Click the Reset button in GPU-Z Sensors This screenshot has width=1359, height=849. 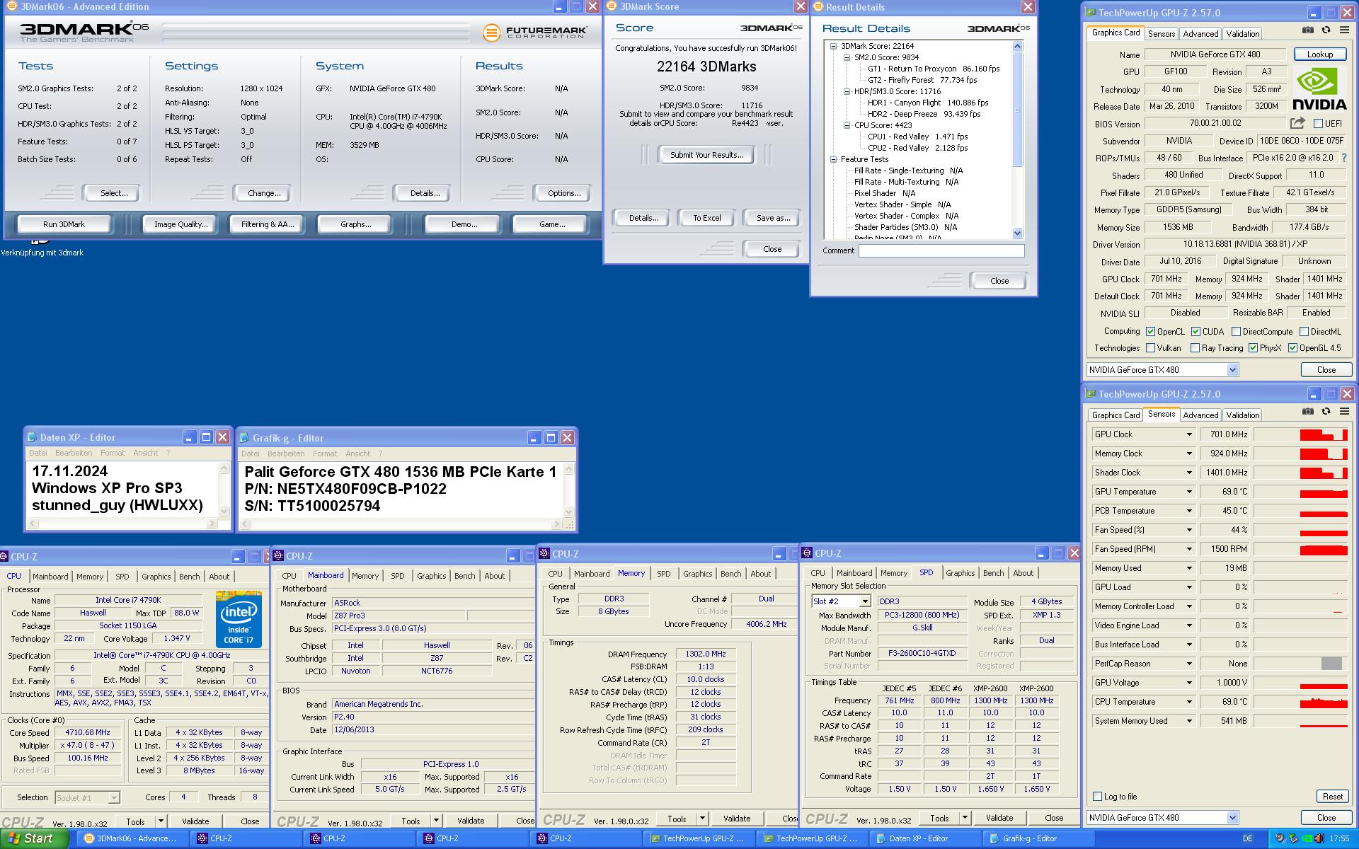(1332, 797)
